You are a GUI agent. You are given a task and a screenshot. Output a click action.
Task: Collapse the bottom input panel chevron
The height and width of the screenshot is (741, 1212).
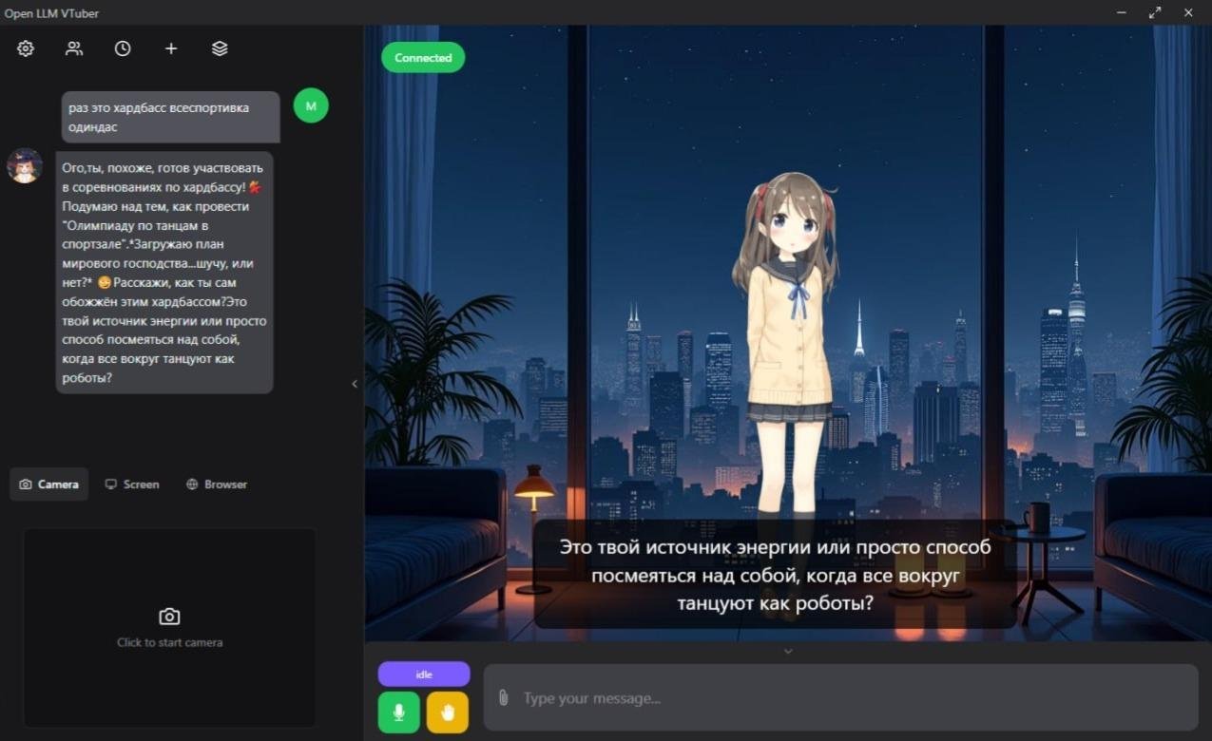[x=787, y=651]
